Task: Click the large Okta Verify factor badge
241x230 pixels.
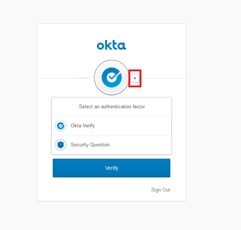Action: coord(112,77)
